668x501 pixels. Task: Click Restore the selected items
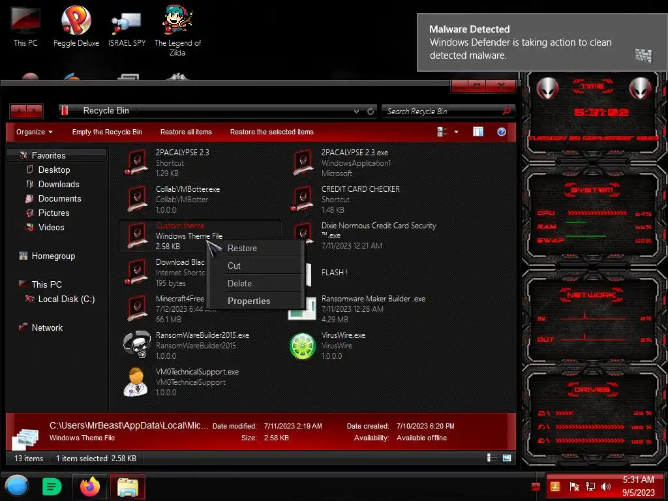point(272,132)
